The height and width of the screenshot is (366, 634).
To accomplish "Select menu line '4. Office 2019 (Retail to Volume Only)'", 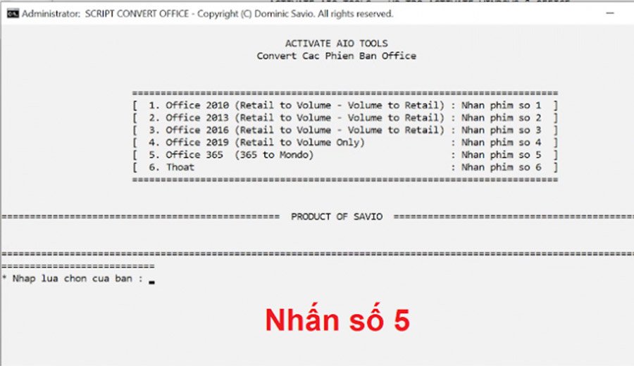I will pos(345,143).
